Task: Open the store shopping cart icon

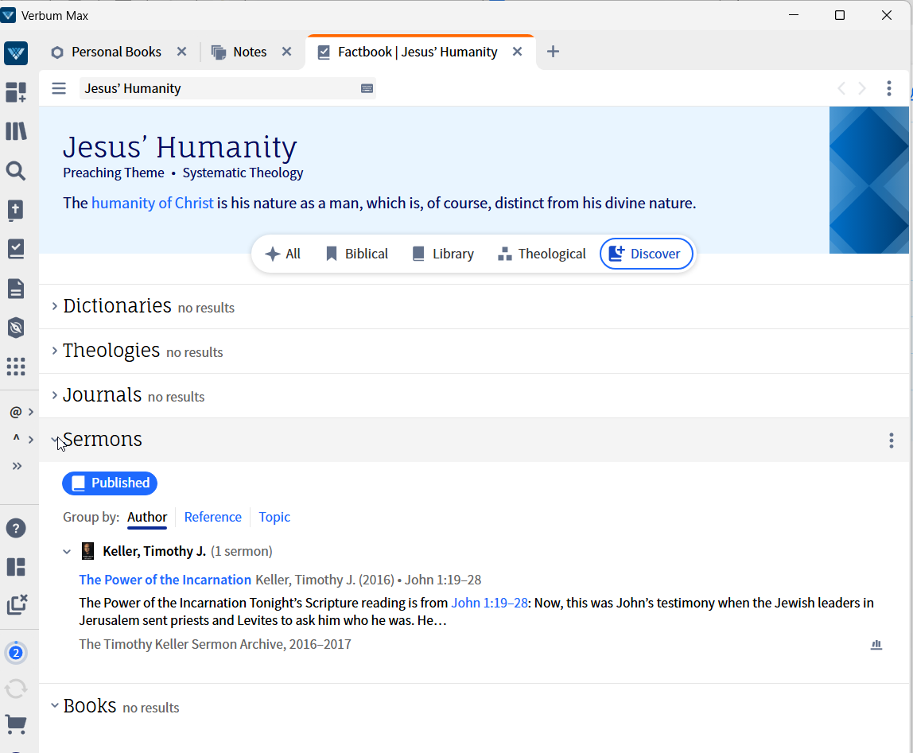Action: point(16,724)
